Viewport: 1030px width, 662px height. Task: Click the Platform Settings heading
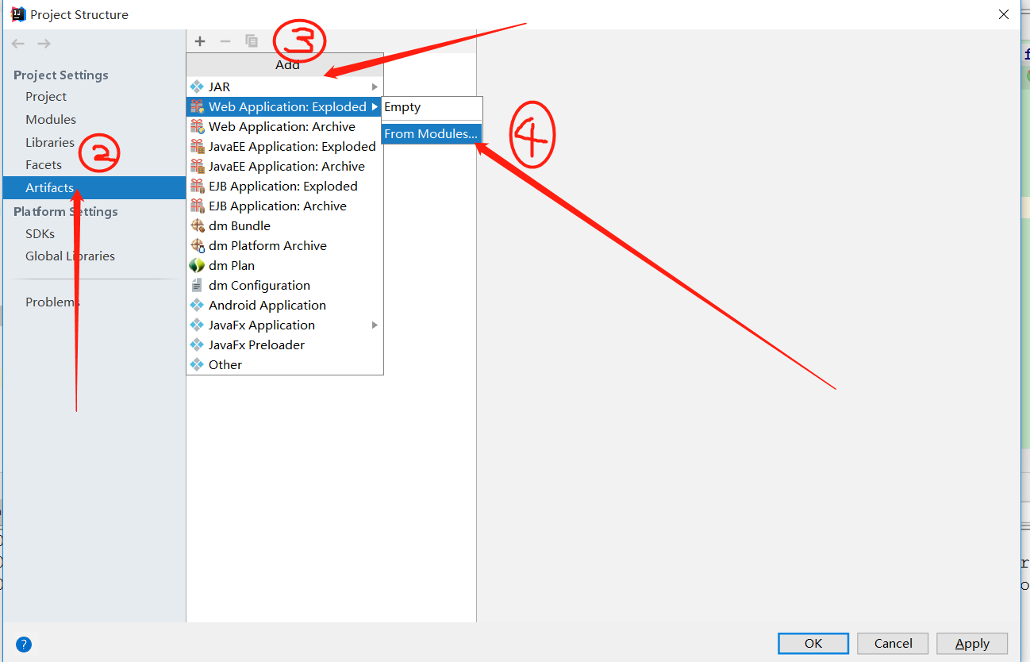[66, 212]
